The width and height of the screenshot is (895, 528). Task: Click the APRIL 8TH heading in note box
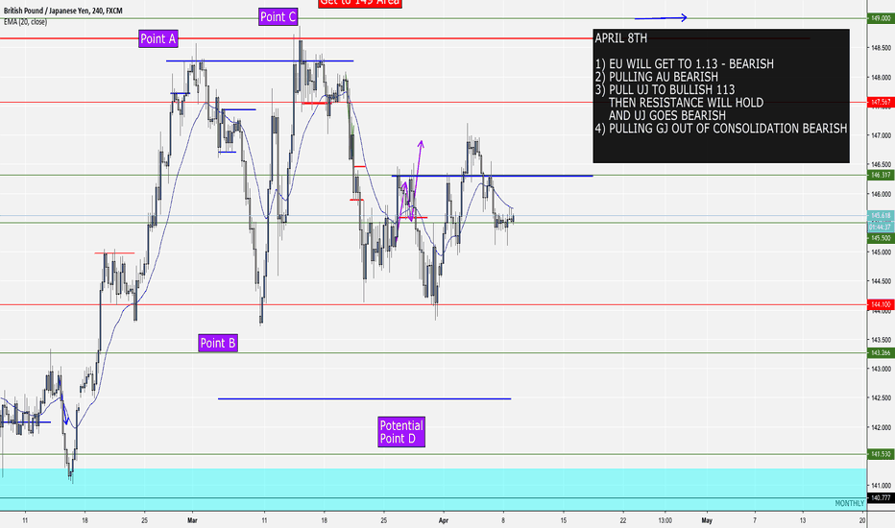621,38
